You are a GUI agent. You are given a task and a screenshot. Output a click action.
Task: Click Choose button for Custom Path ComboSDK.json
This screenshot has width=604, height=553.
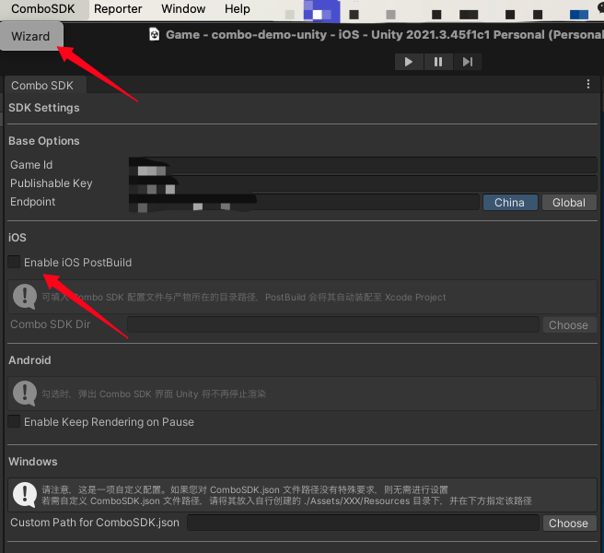(x=568, y=523)
